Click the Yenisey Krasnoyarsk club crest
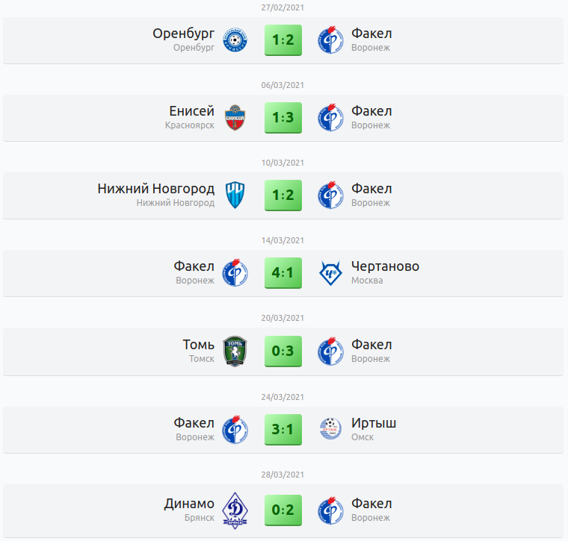This screenshot has width=568, height=541. point(235,118)
